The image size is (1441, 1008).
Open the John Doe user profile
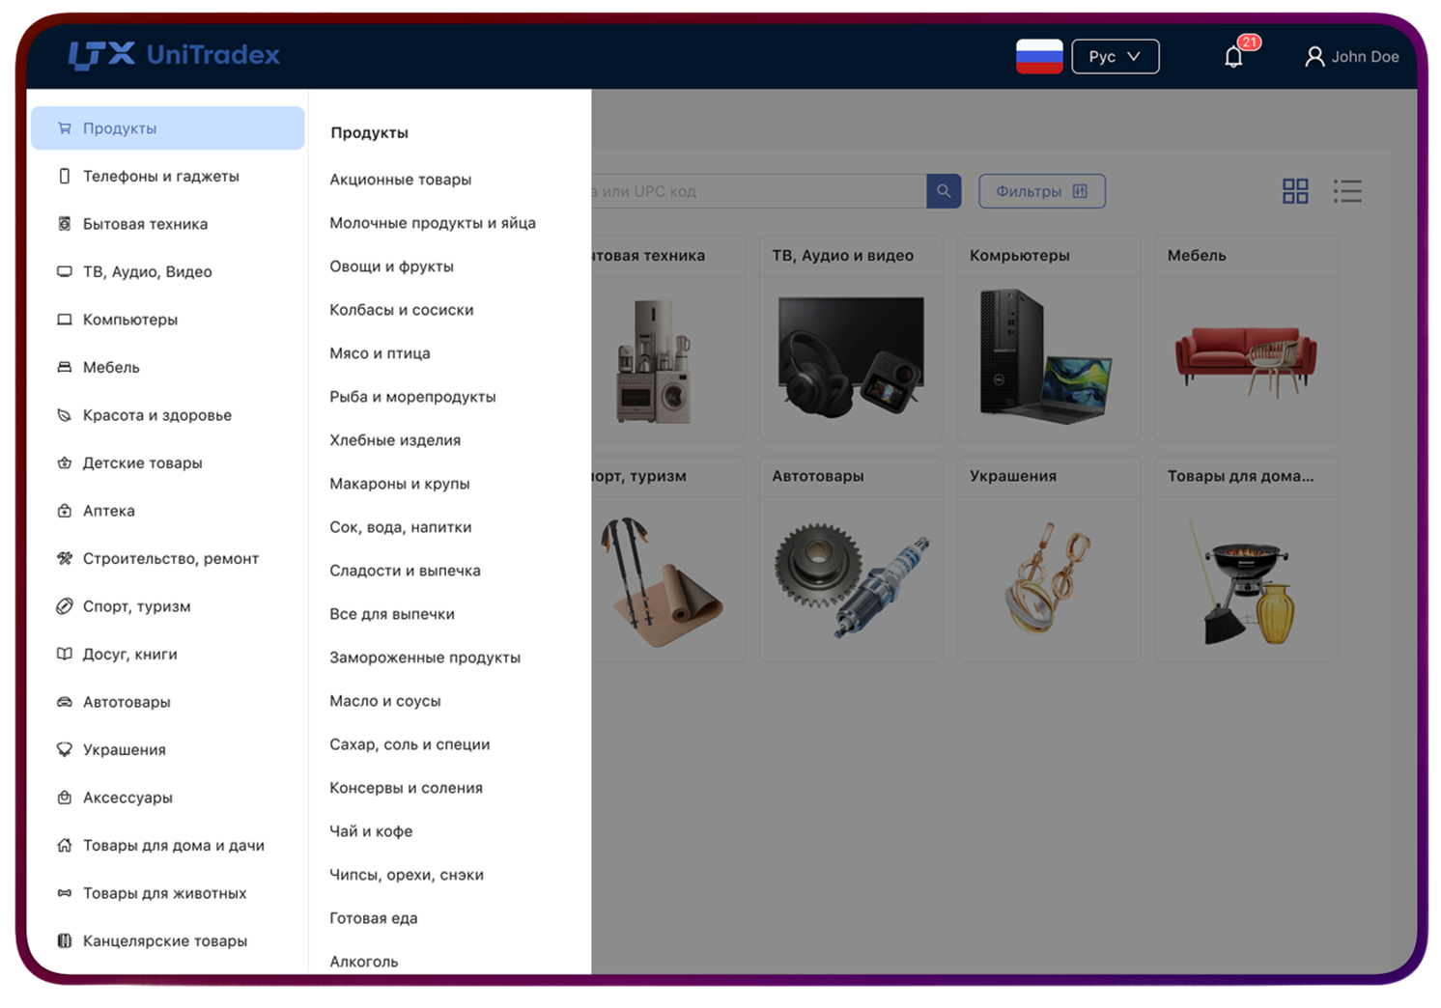click(1352, 57)
